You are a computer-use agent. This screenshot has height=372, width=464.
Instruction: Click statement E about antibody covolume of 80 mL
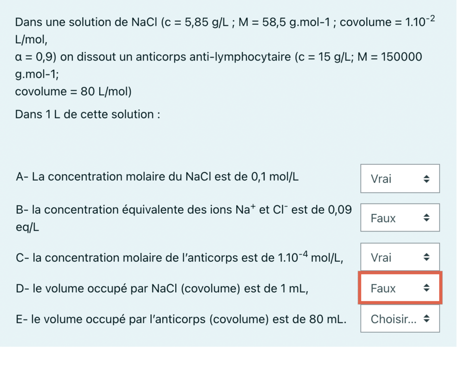pos(181,319)
